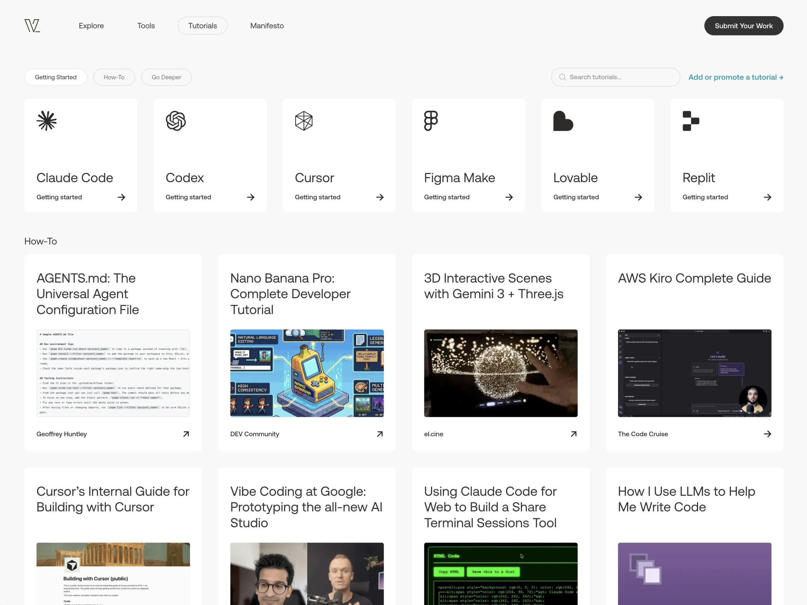Toggle the Getting Started filter pill
The height and width of the screenshot is (605, 807).
55,77
